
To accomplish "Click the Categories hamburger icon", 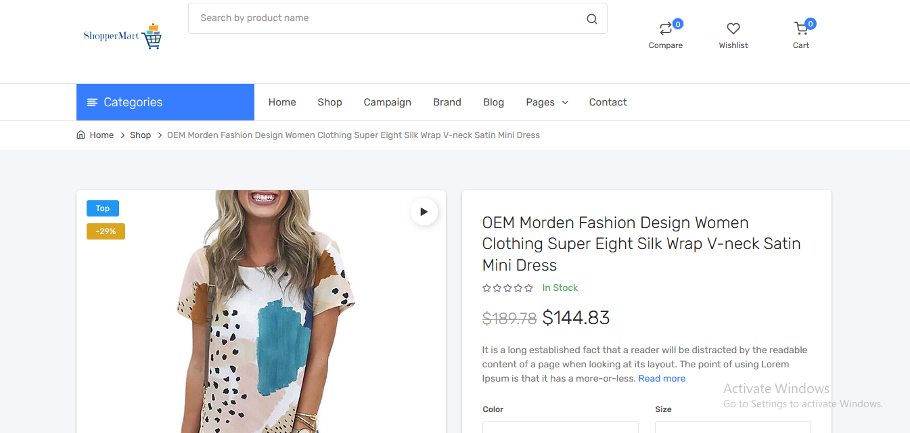I will pos(93,102).
